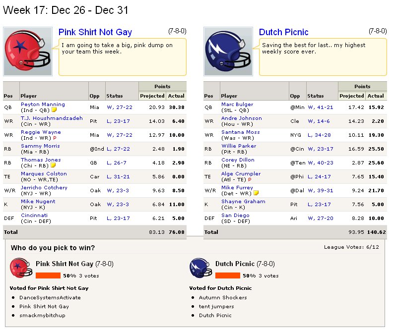Click the large blue helmet team logo
The image size is (394, 329).
[228, 52]
